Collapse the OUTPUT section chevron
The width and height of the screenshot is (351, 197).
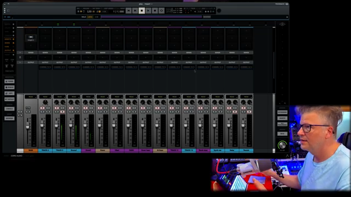pyautogui.click(x=20, y=62)
